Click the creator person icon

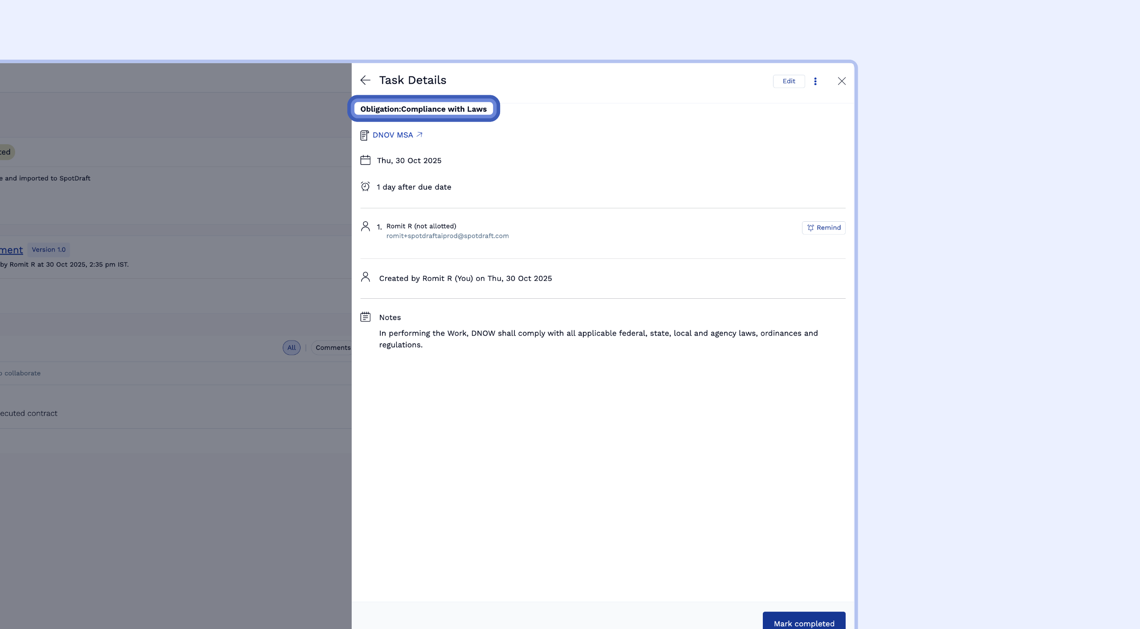click(x=365, y=277)
